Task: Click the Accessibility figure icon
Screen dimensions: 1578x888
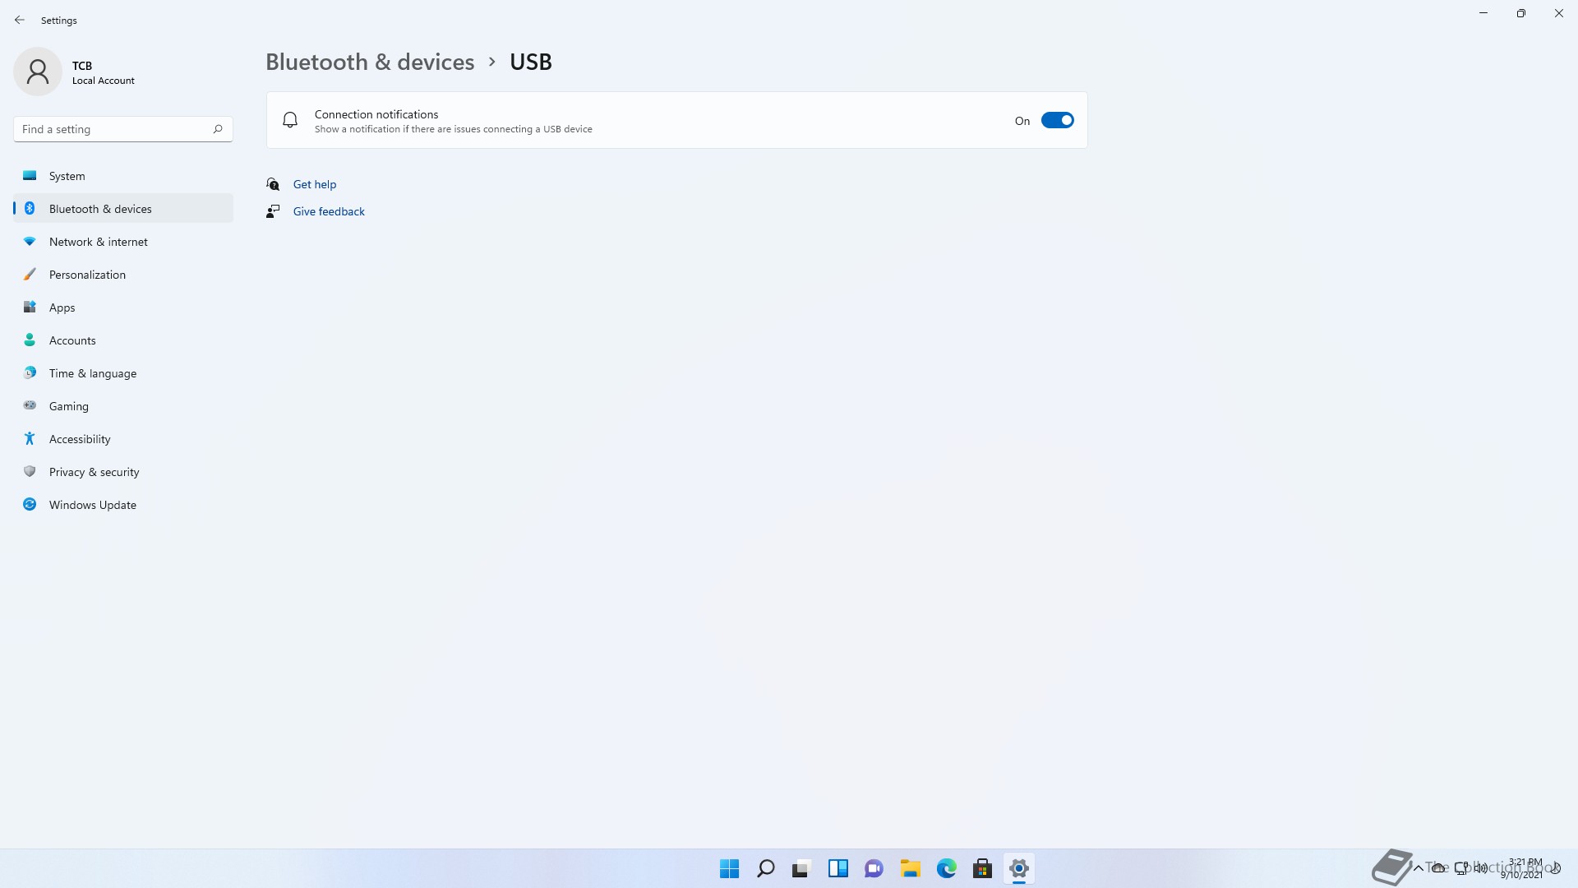Action: 30,438
